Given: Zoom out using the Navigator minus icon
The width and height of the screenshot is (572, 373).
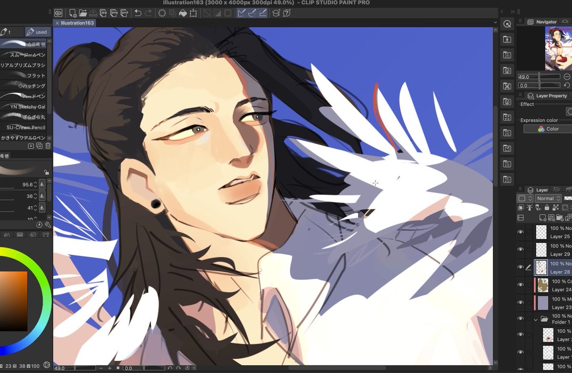Looking at the screenshot, I should pos(567,76).
